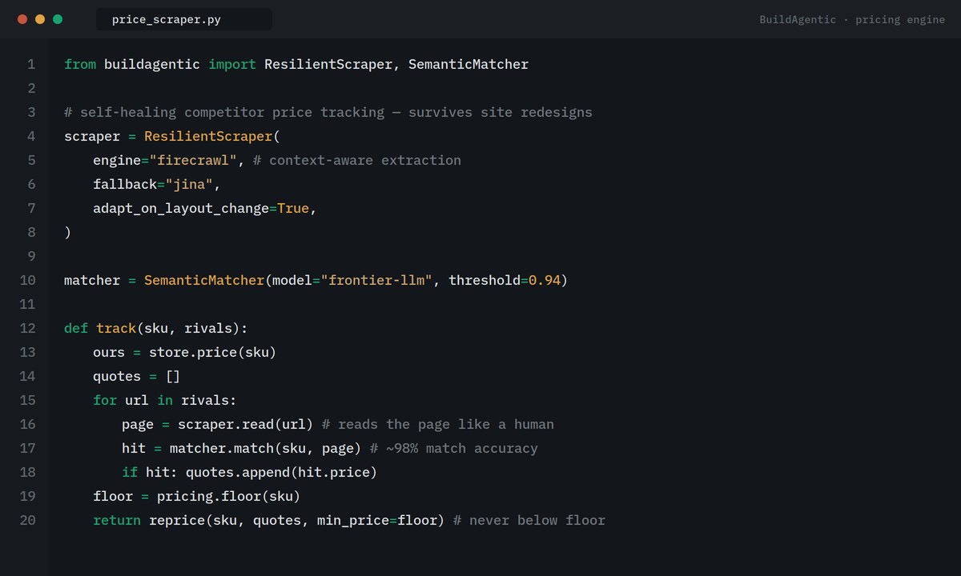The image size is (961, 576).
Task: Click the "frontier-llm" model string
Action: tap(376, 280)
